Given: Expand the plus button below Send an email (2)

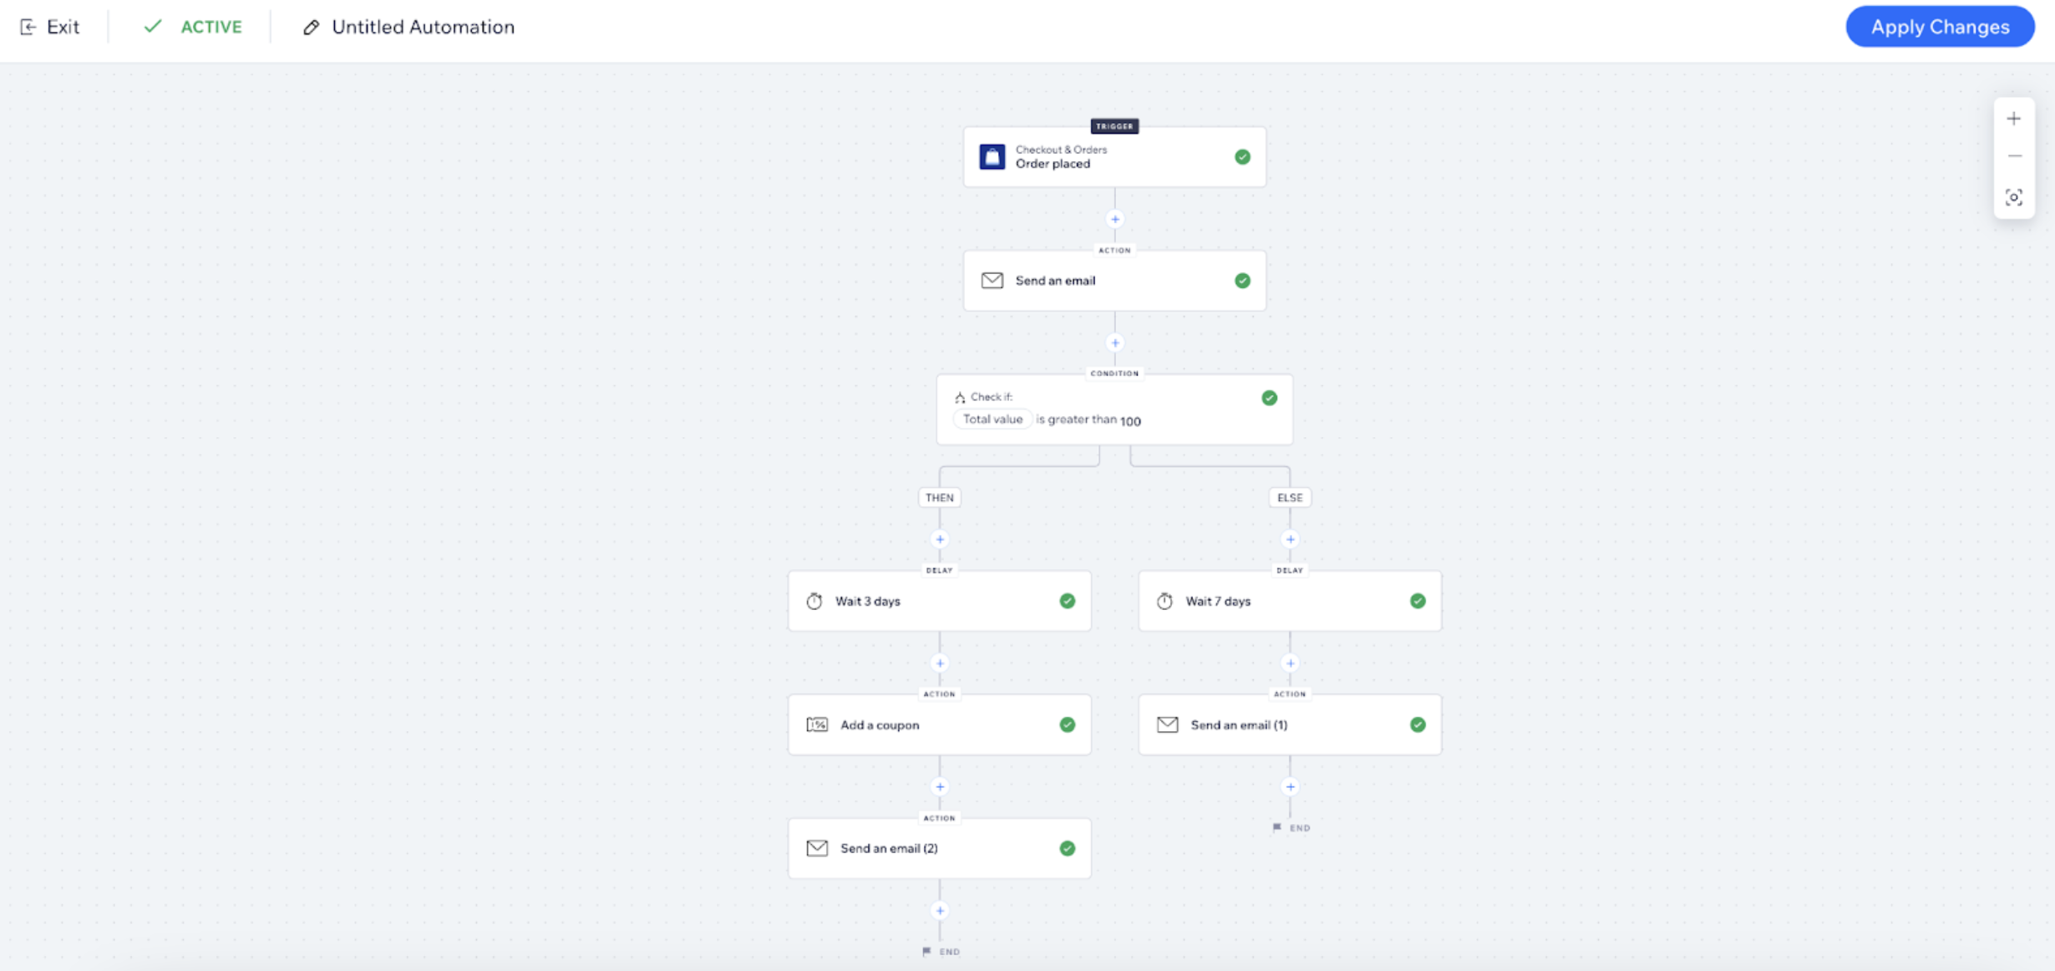Looking at the screenshot, I should (x=940, y=909).
